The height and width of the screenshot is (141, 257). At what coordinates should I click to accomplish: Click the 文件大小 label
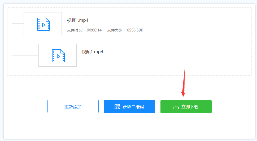115,30
